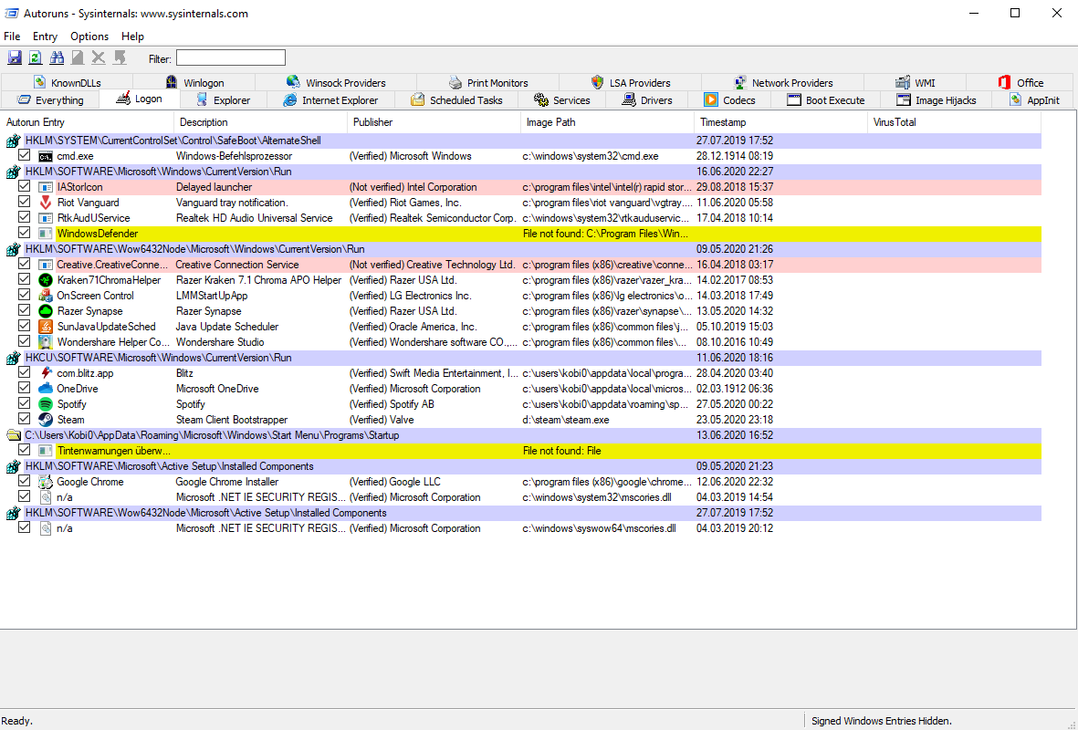
Task: Click the OnScreen Control entry icon
Action: [x=46, y=296]
